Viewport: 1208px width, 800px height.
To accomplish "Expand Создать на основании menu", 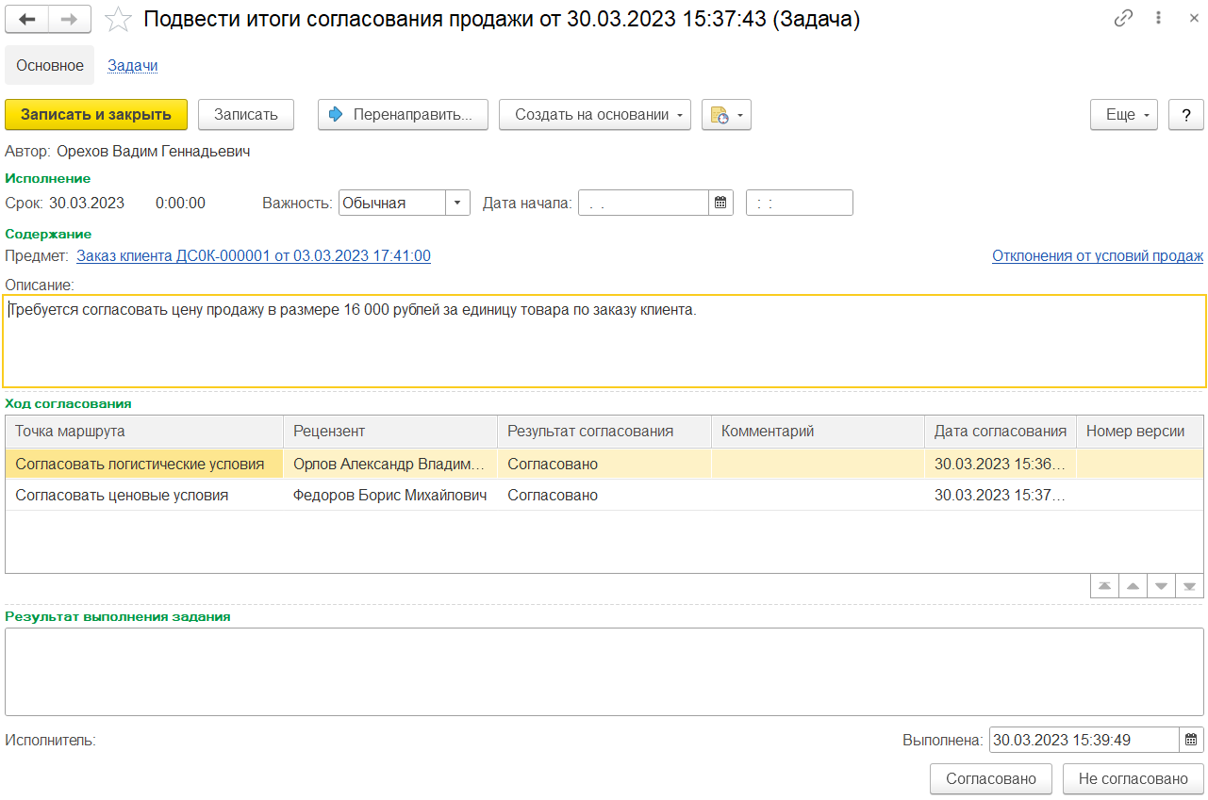I will [x=594, y=115].
